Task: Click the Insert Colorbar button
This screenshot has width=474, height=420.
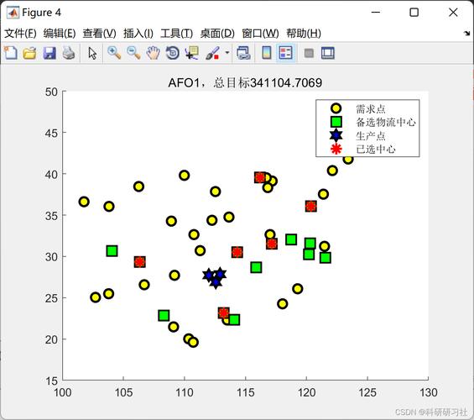Action: pos(266,53)
